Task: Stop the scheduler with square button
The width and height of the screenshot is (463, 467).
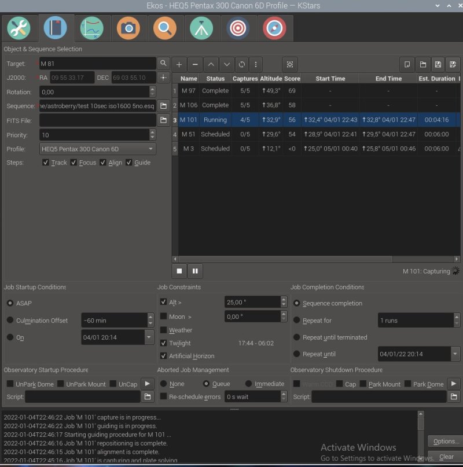Action: click(x=179, y=271)
